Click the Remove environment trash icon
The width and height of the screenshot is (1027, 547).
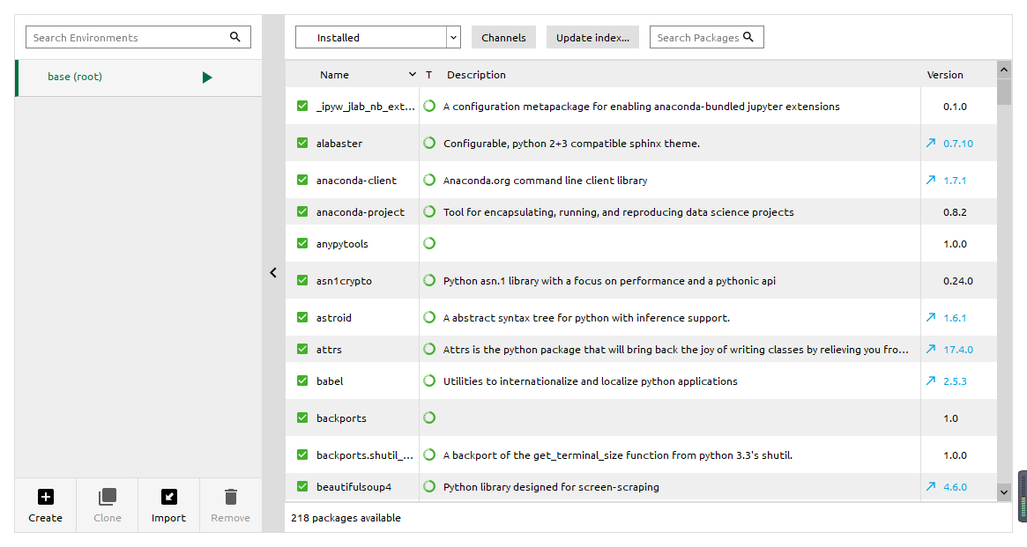pos(231,497)
